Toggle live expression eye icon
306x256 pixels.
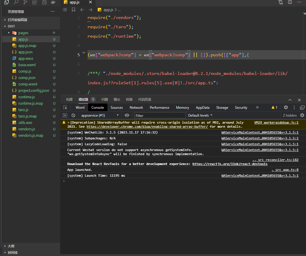pos(127,115)
